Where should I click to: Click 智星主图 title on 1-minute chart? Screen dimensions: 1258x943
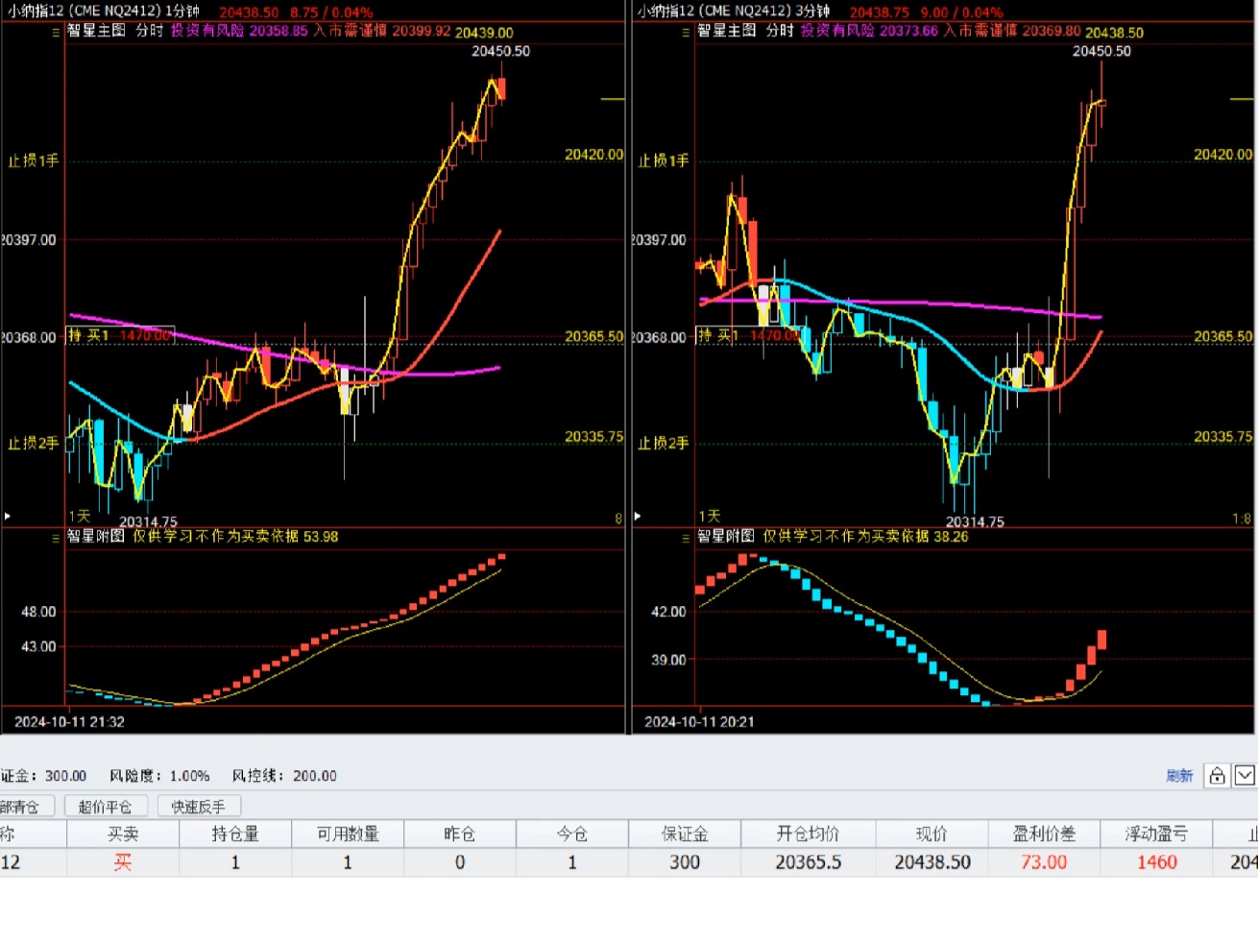[x=96, y=31]
